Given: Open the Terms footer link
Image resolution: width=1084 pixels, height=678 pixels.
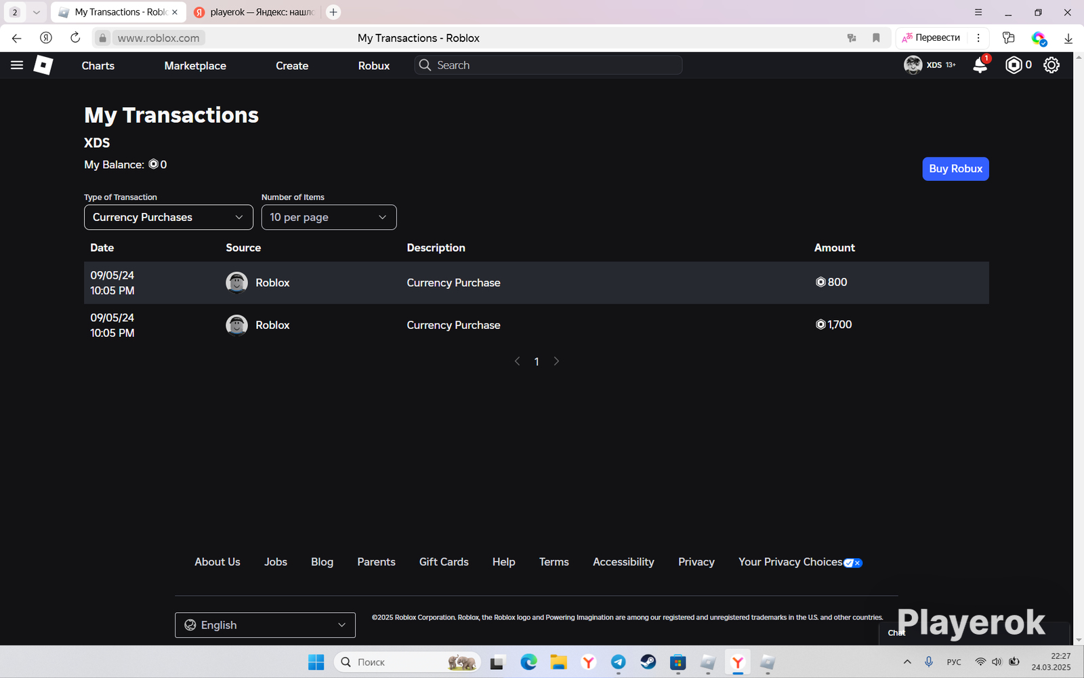Looking at the screenshot, I should [554, 562].
